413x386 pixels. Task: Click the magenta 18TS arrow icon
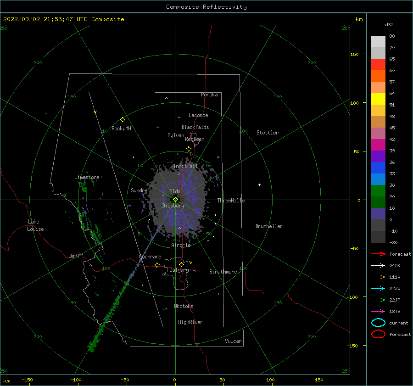(378, 312)
